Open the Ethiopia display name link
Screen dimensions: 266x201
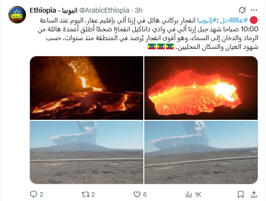click(53, 10)
